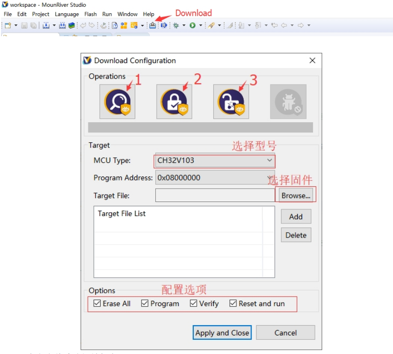
Task: Click the Add button
Action: pyautogui.click(x=296, y=217)
